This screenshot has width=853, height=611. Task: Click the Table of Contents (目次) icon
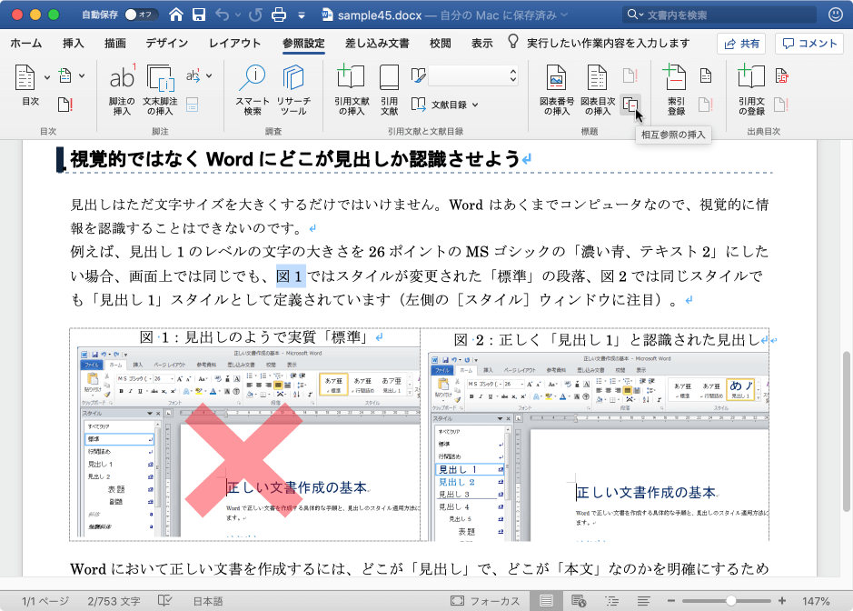(25, 78)
